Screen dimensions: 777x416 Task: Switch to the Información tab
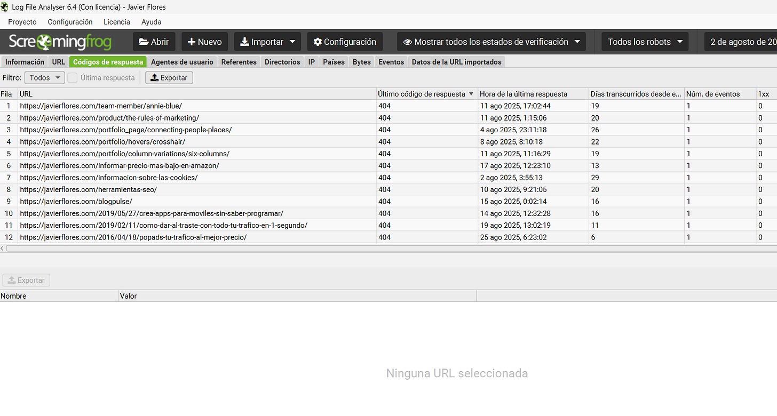(x=25, y=62)
